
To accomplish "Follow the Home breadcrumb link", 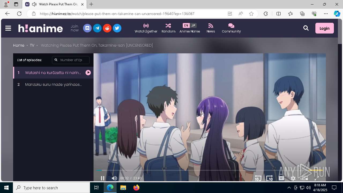I will tap(19, 45).
